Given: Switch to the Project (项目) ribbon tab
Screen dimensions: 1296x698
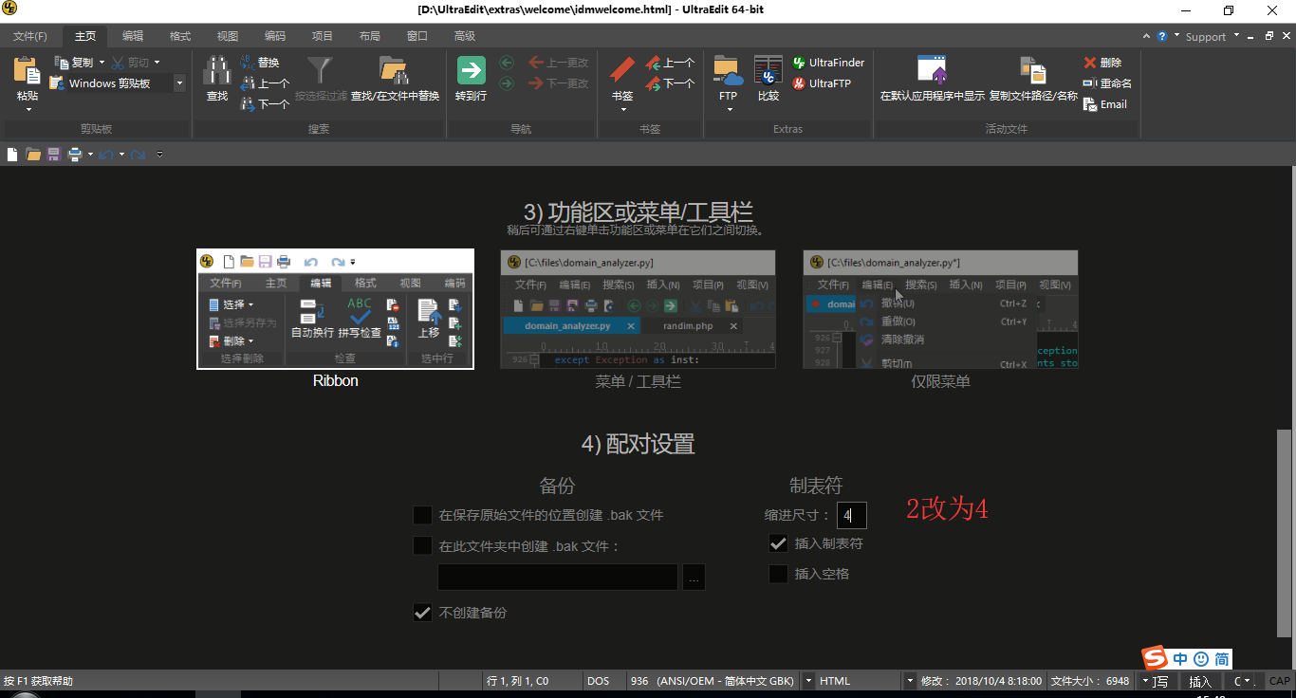Looking at the screenshot, I should 323,36.
